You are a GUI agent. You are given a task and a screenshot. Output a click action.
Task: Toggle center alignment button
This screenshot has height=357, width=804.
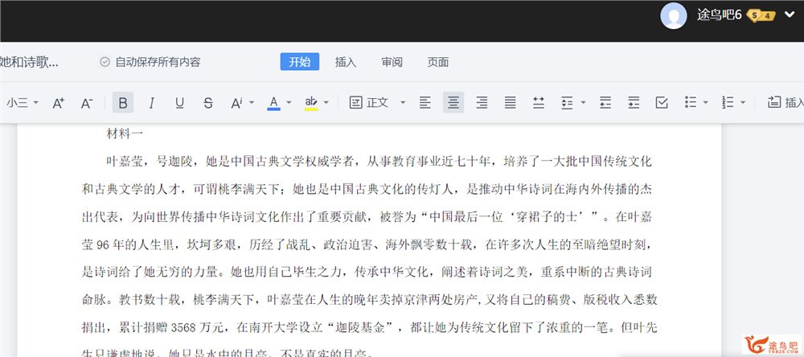tap(453, 103)
